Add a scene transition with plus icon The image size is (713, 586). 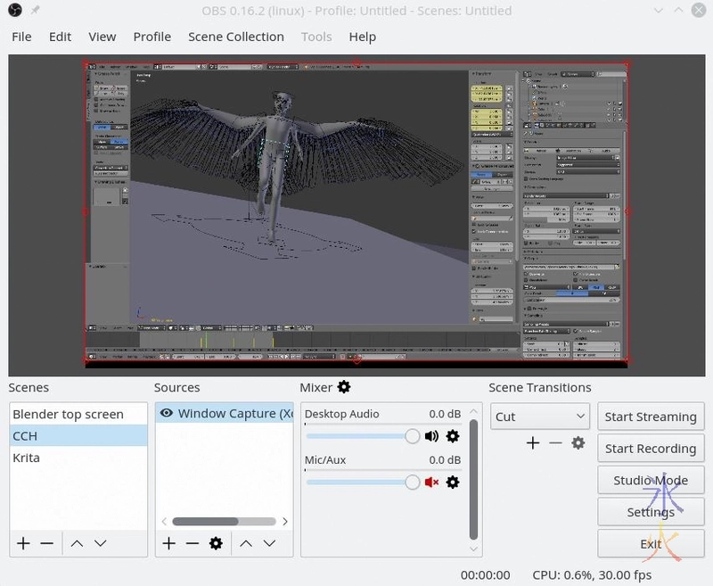tap(533, 443)
